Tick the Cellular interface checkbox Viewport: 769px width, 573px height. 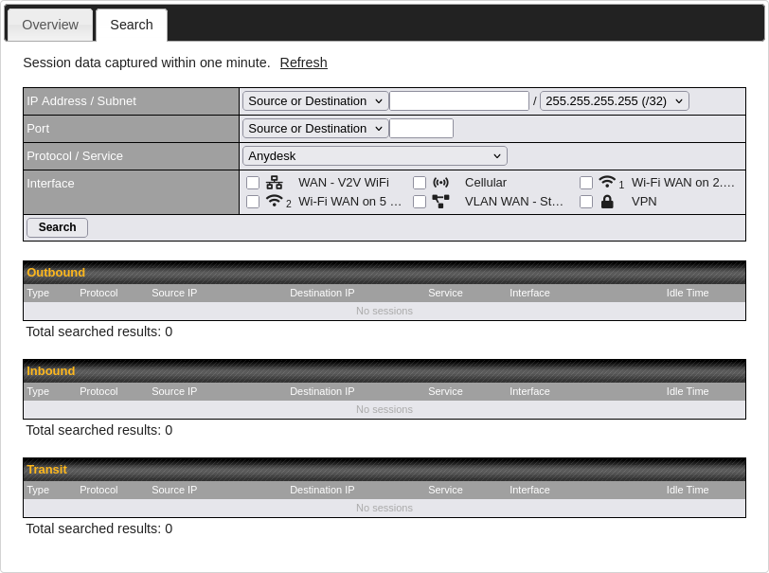(420, 183)
